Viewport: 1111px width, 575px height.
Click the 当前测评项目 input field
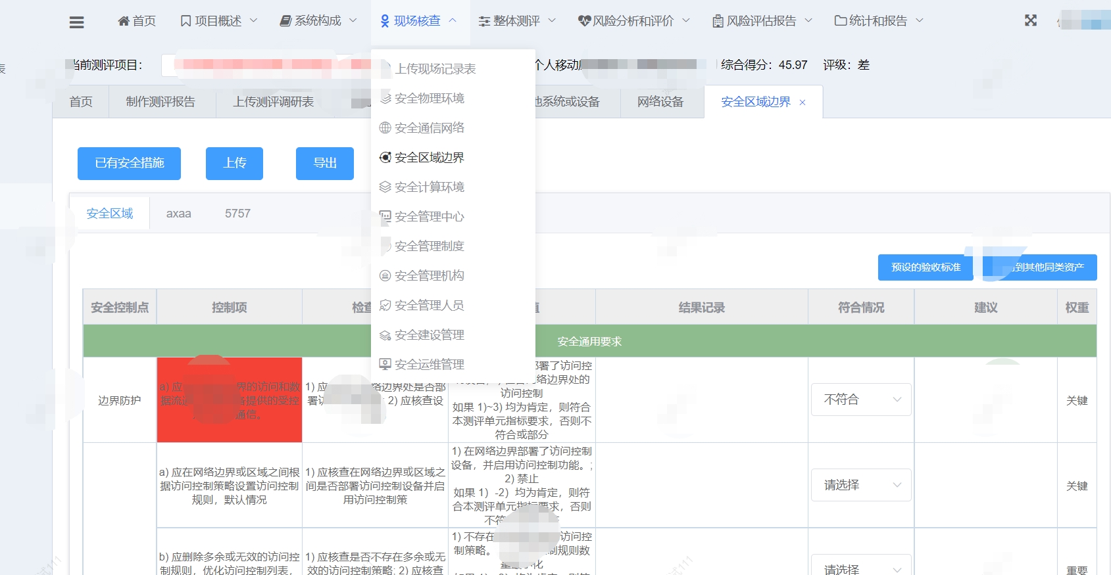(x=266, y=64)
